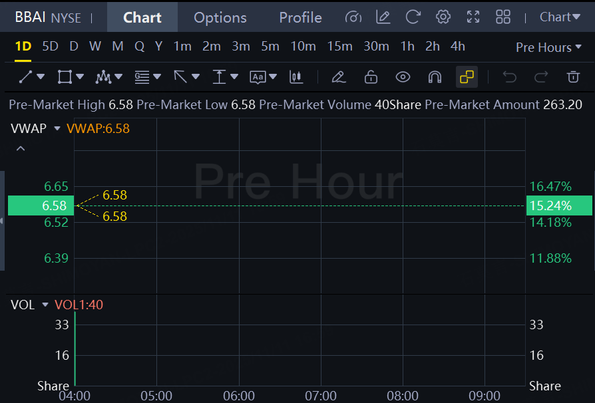The height and width of the screenshot is (403, 595).
Task: Select the trend line drawing tool
Action: point(26,77)
